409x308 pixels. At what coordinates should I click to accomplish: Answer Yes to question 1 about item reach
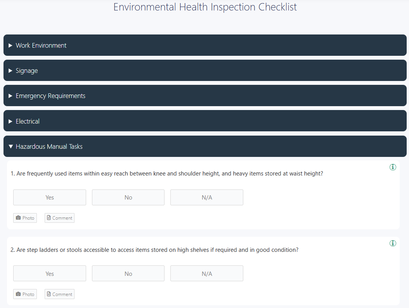[x=50, y=197]
